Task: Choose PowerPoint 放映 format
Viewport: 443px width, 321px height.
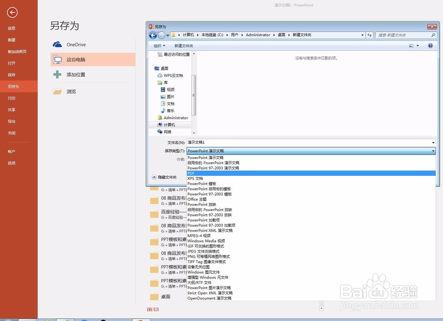Action: [x=311, y=205]
